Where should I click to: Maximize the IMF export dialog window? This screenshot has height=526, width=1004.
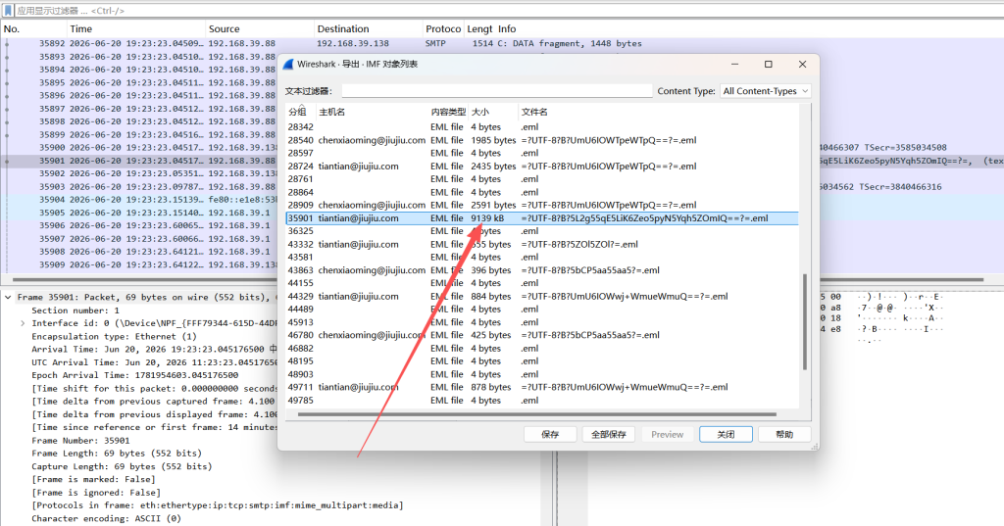tap(769, 64)
